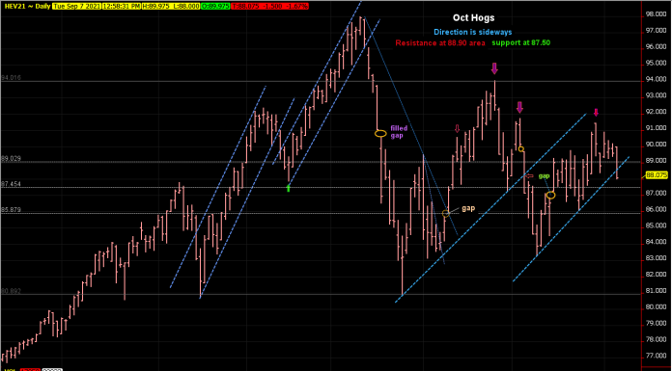Screen dimensions: 672x371
Task: Select the large magenta arrow above the 92 high
Action: point(519,107)
